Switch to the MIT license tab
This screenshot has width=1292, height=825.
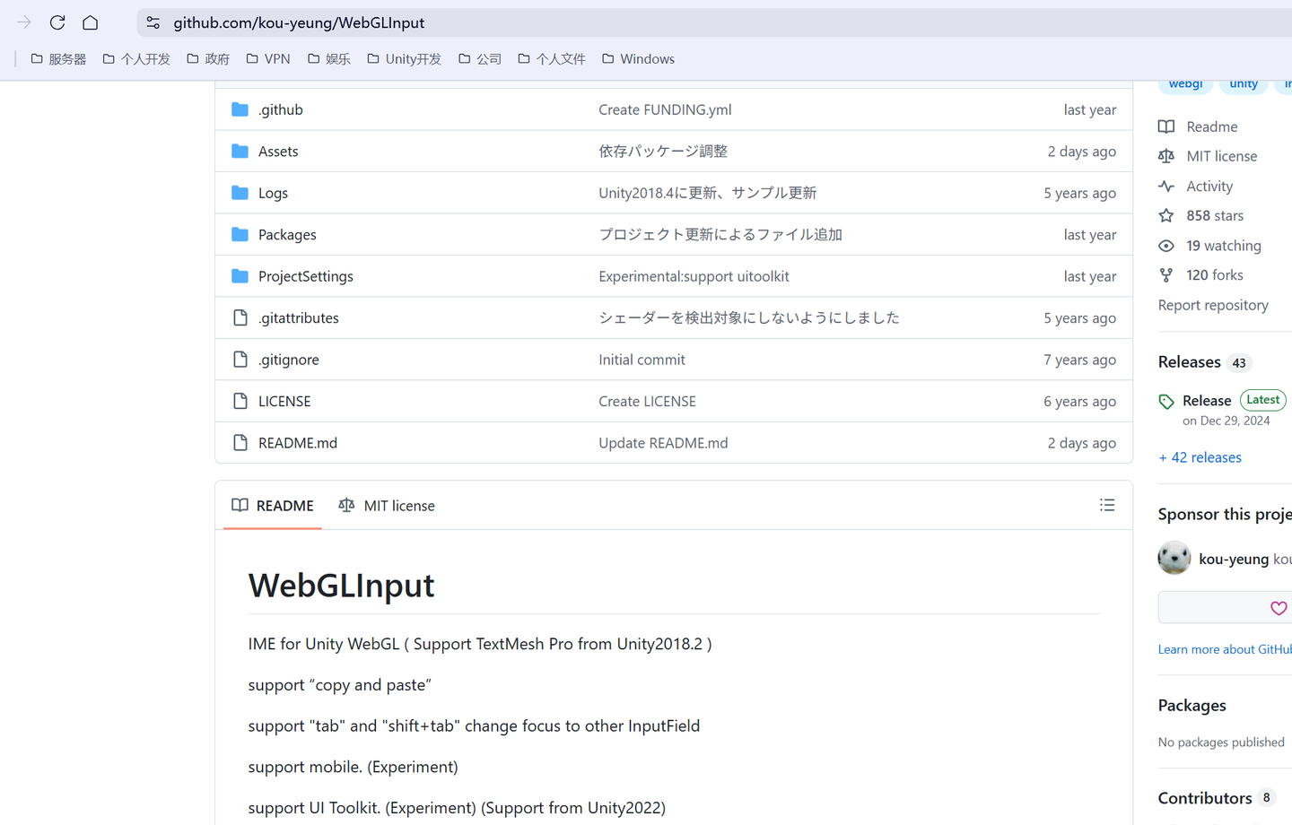click(387, 506)
